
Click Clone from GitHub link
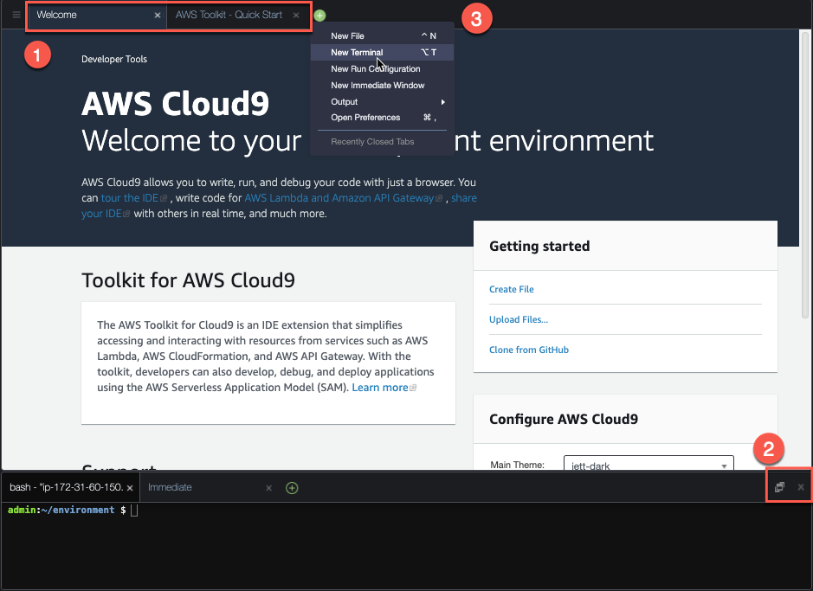tap(529, 350)
